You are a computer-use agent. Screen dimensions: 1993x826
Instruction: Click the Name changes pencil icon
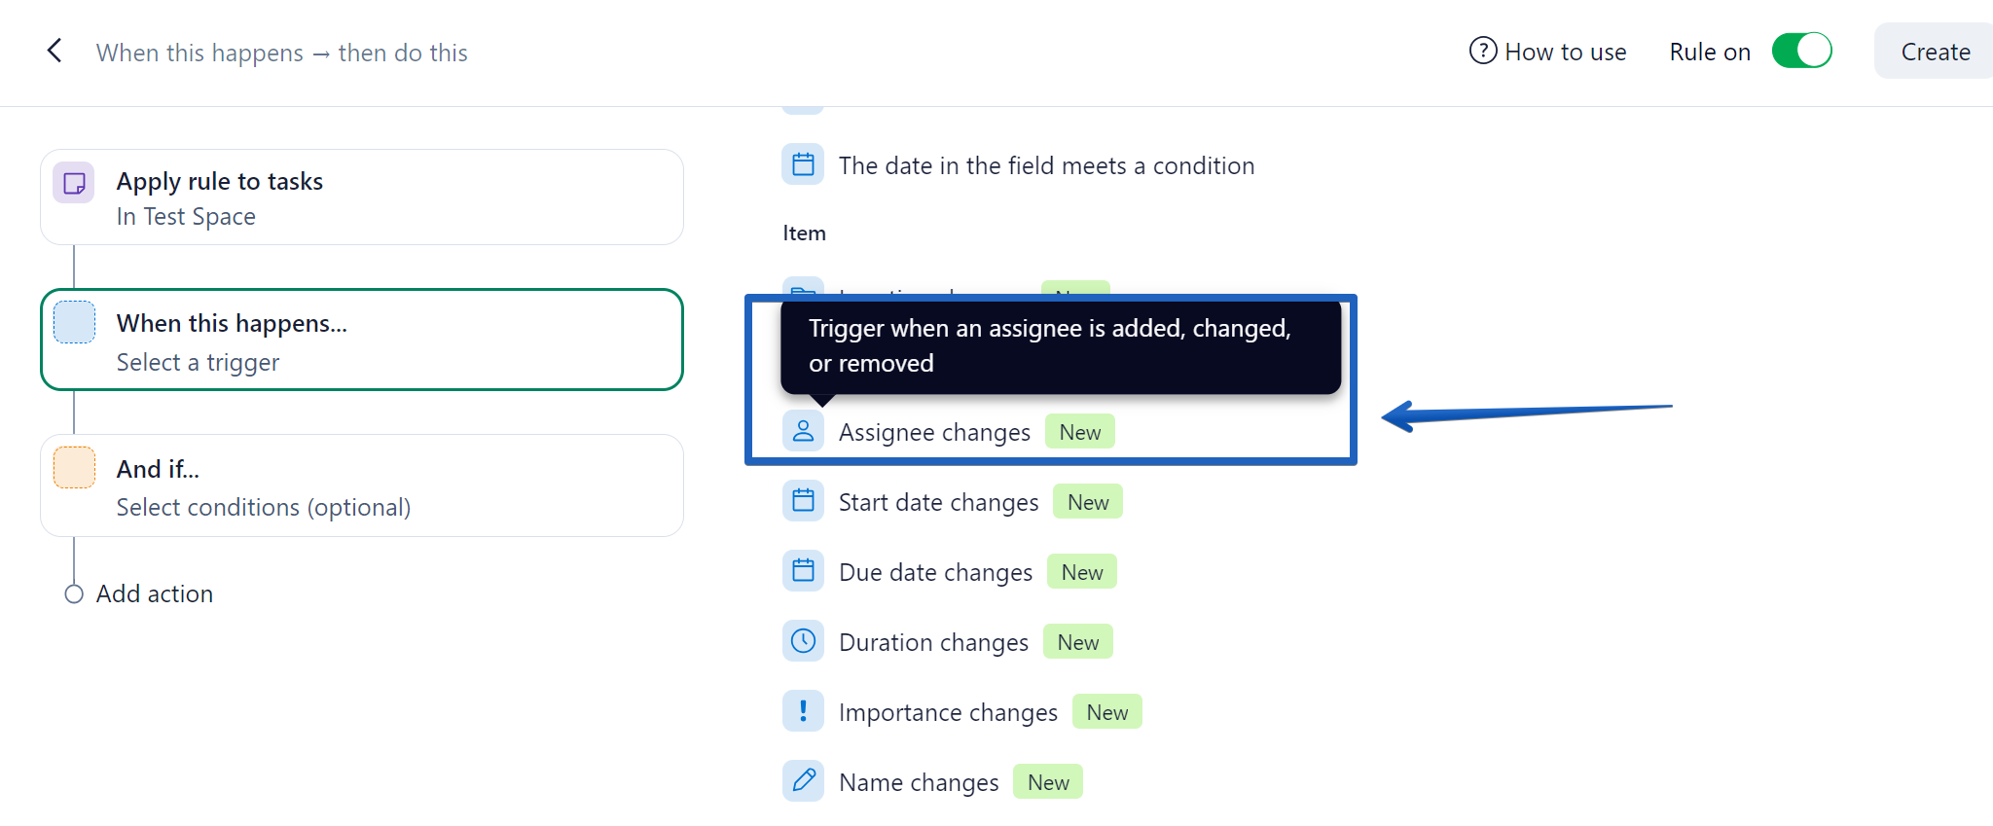pyautogui.click(x=803, y=781)
